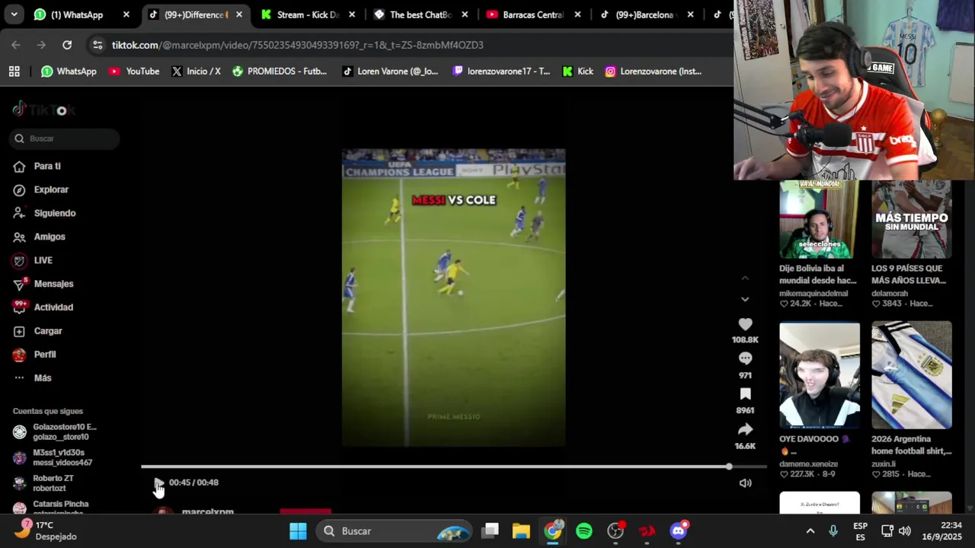975x548 pixels.
Task: Switch to Stream - Kick tab
Action: coord(307,14)
